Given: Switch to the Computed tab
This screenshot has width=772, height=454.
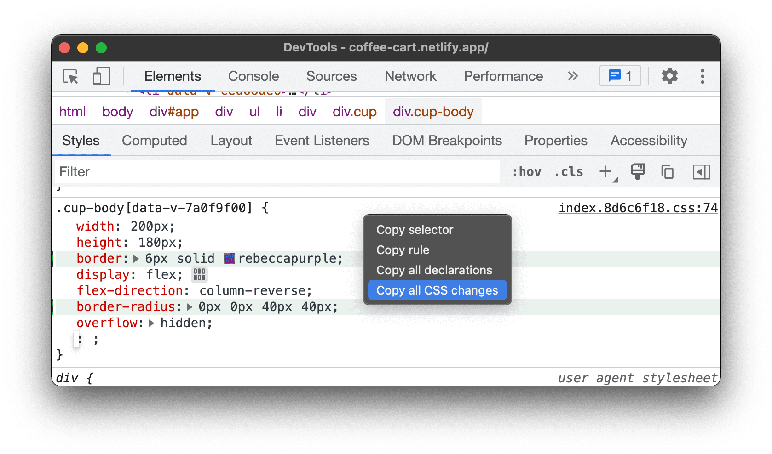Looking at the screenshot, I should coord(154,141).
